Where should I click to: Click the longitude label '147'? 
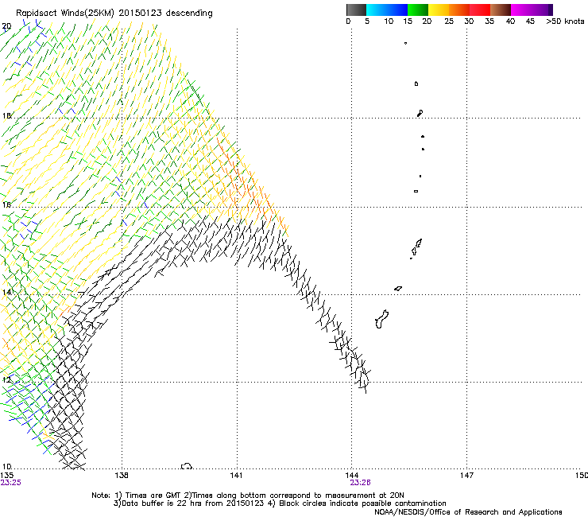point(466,476)
